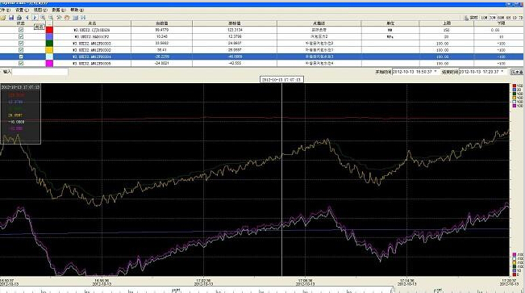
Task: Toggle checkbox of the magenta trace row
Action: click(21, 63)
